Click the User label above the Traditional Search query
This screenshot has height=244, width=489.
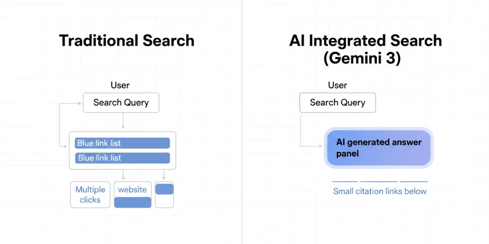(x=120, y=85)
